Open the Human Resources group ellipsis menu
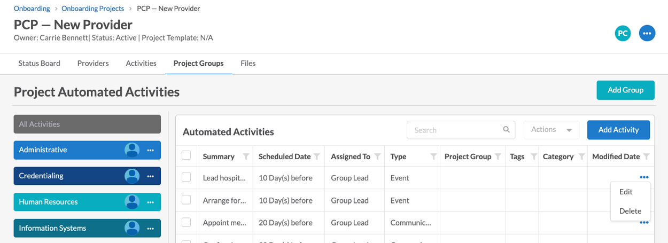 click(151, 202)
